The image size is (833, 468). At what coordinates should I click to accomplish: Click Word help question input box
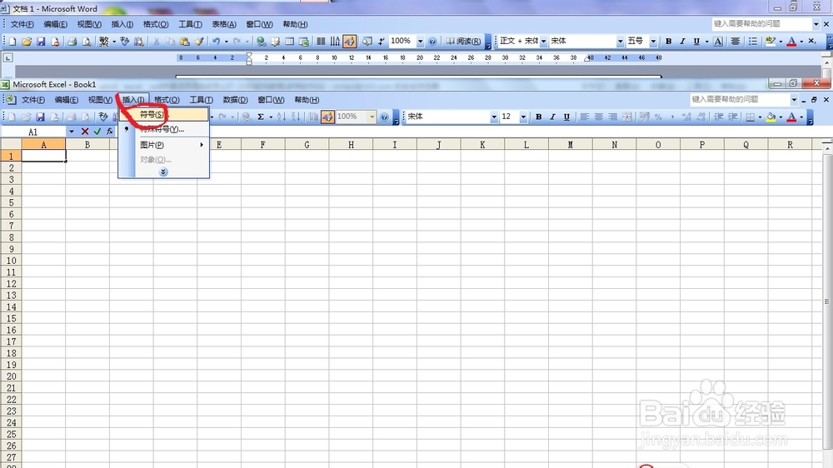[x=761, y=23]
